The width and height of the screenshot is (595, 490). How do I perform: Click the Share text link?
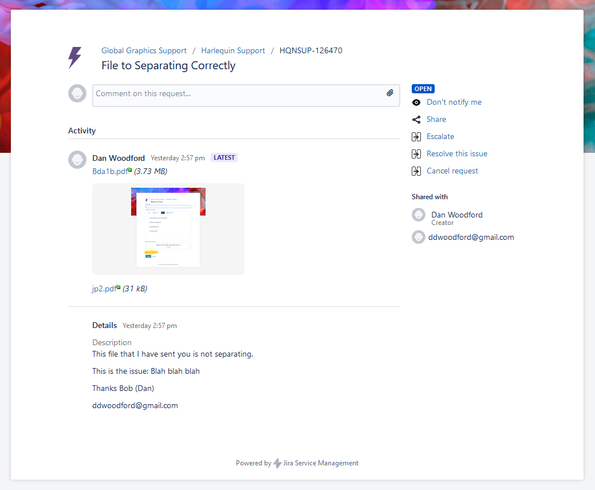pos(436,120)
